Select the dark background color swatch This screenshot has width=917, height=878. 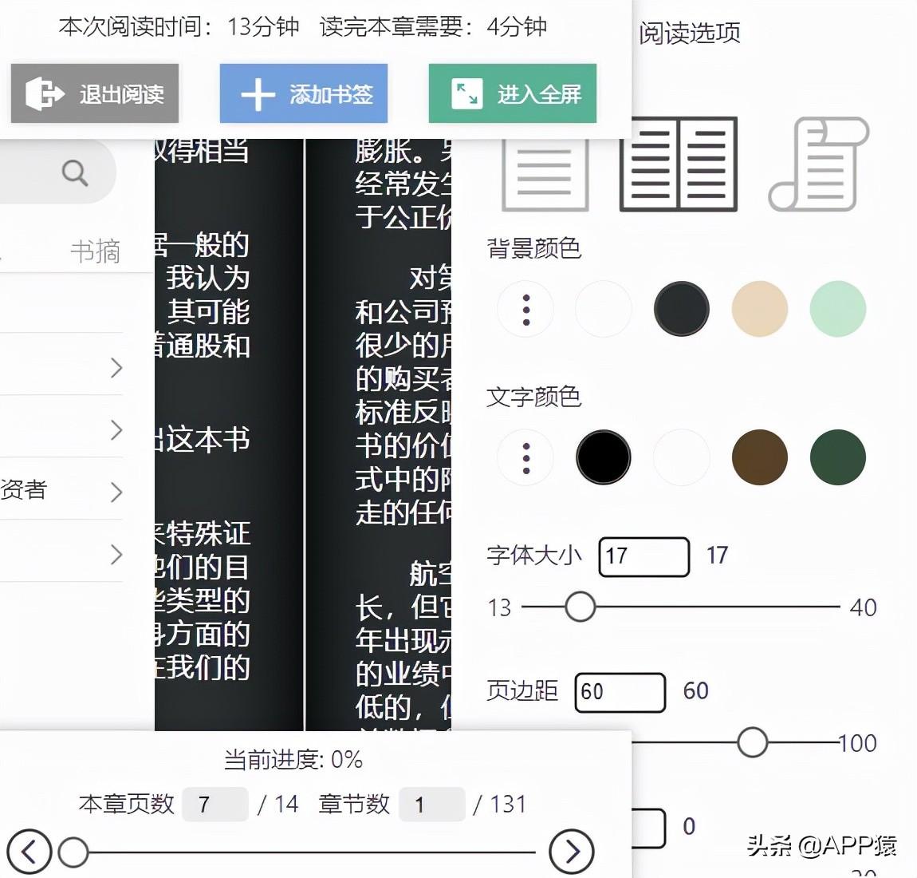[x=681, y=309]
